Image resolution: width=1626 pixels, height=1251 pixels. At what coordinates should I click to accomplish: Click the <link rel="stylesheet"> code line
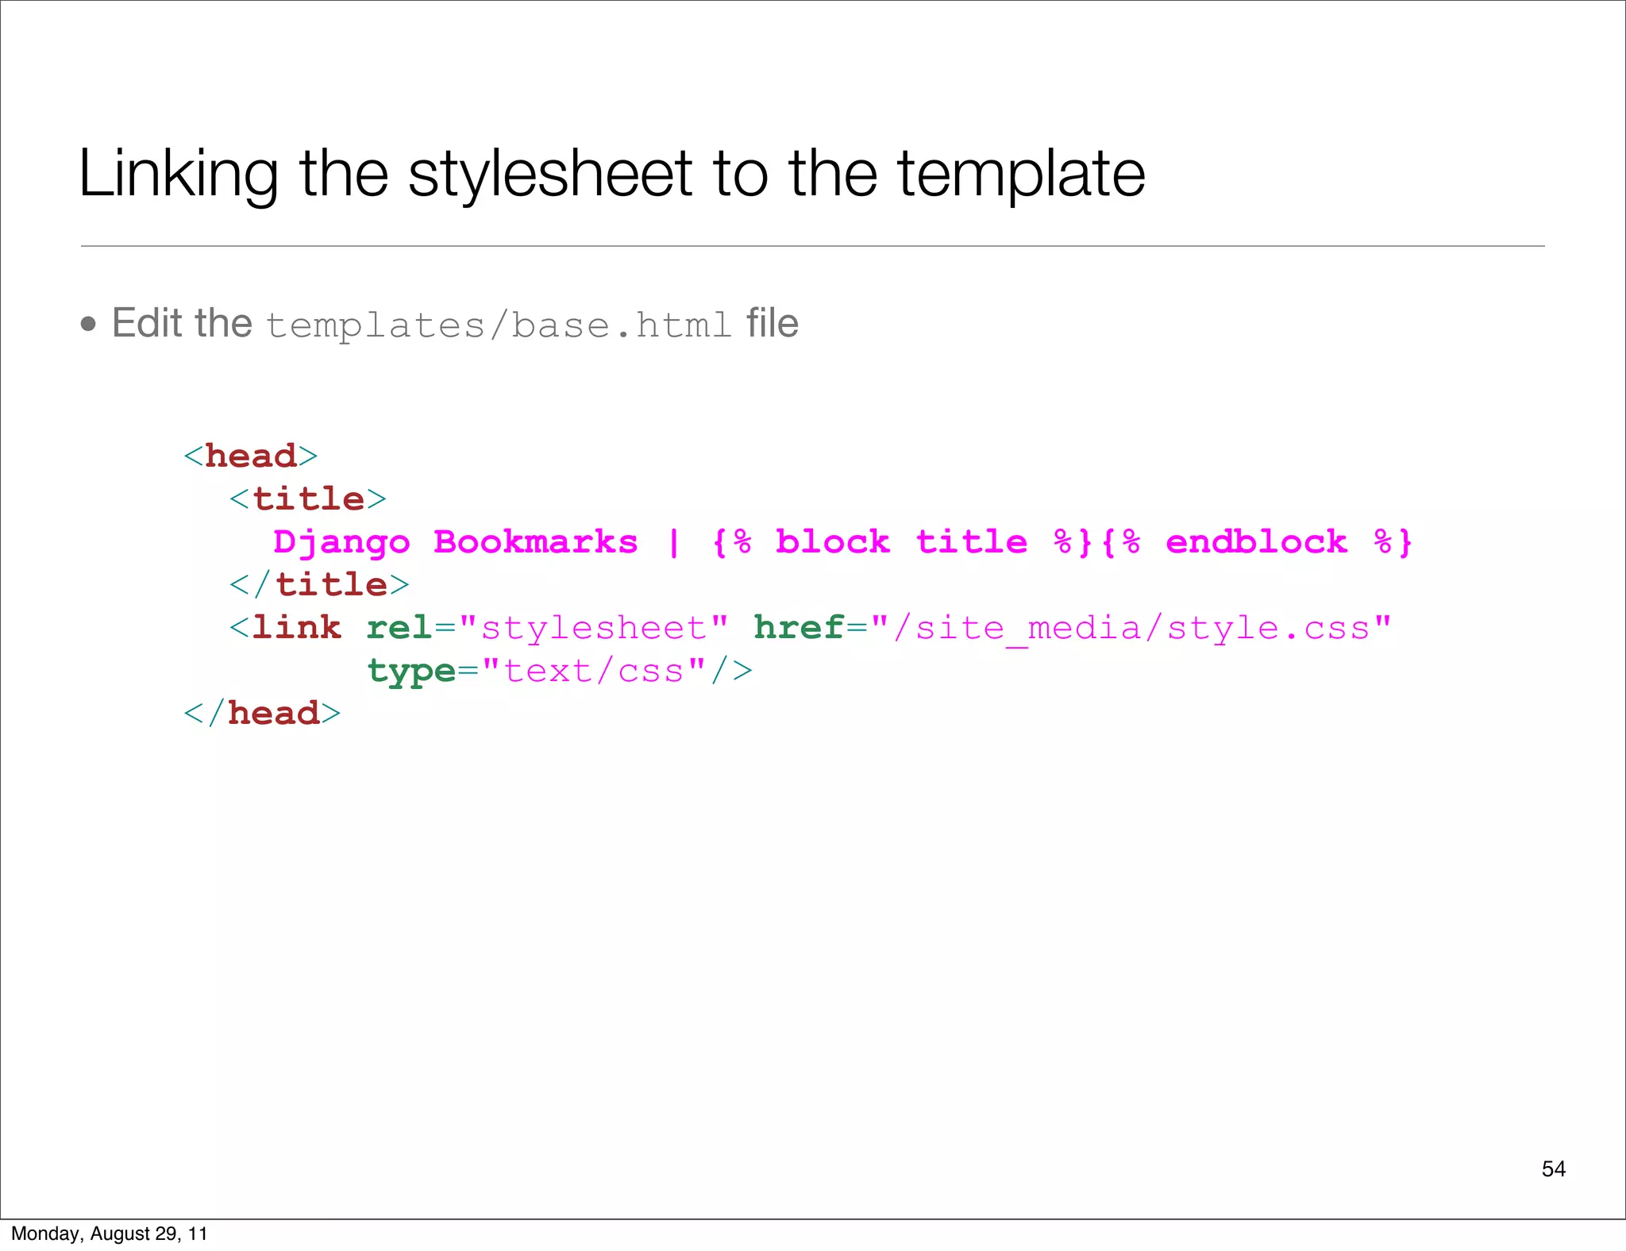(811, 629)
